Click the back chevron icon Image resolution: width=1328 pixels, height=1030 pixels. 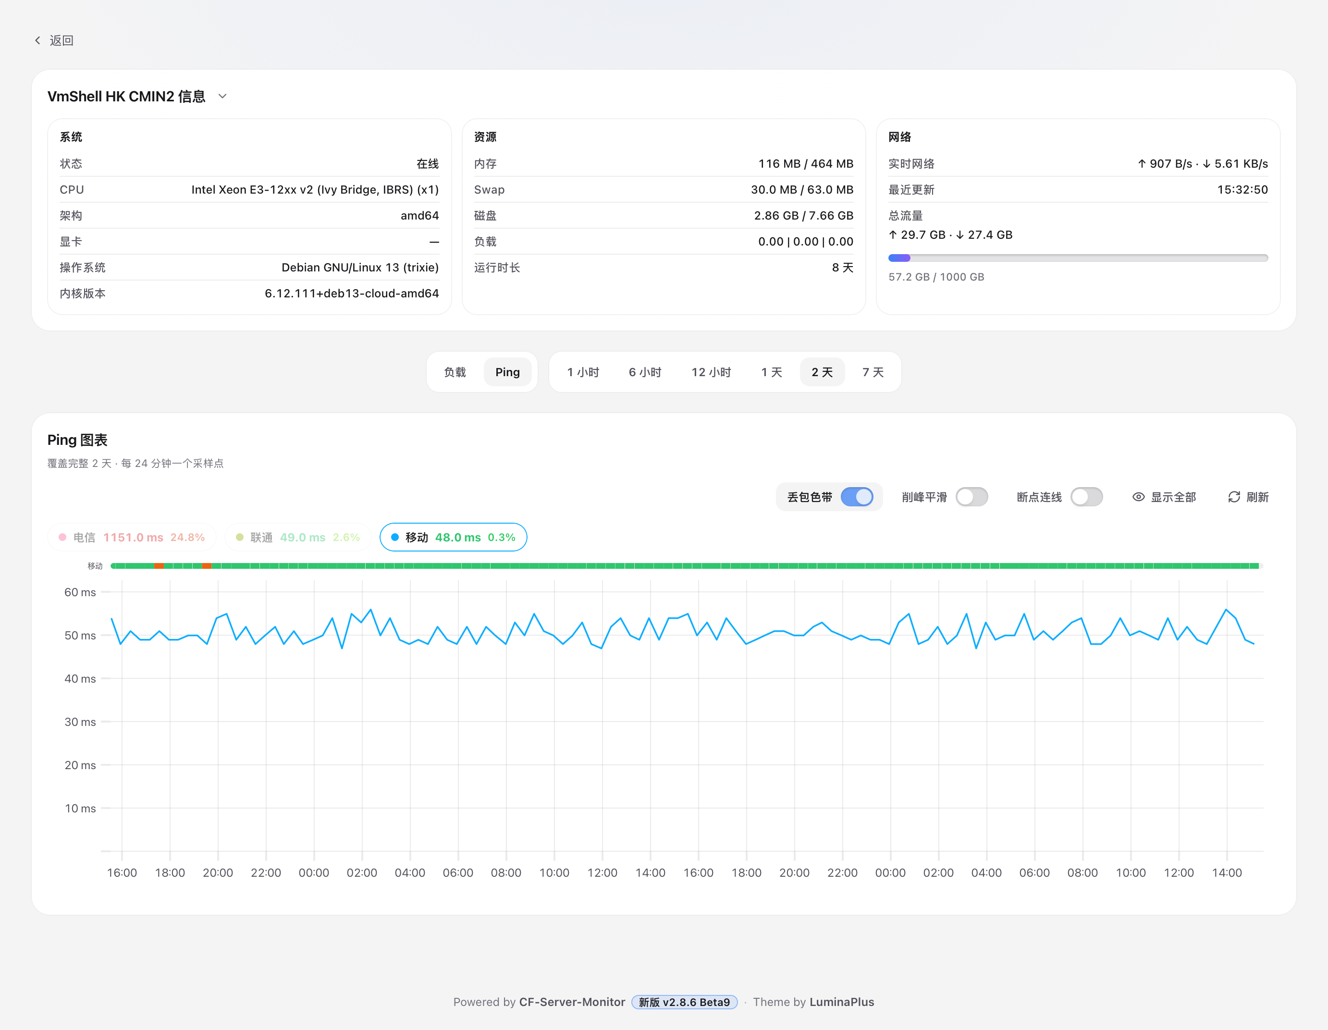tap(37, 40)
